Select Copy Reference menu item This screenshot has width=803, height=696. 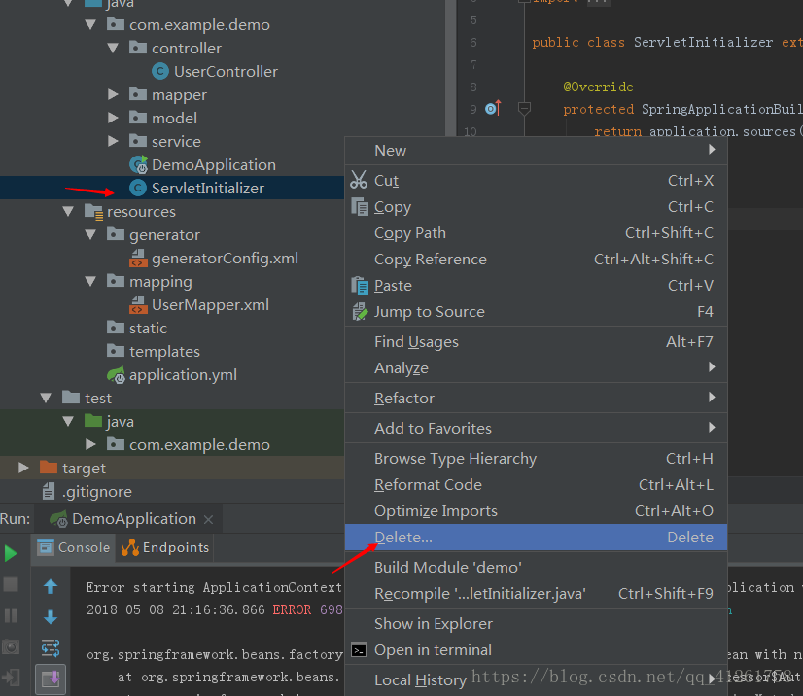[537, 260]
